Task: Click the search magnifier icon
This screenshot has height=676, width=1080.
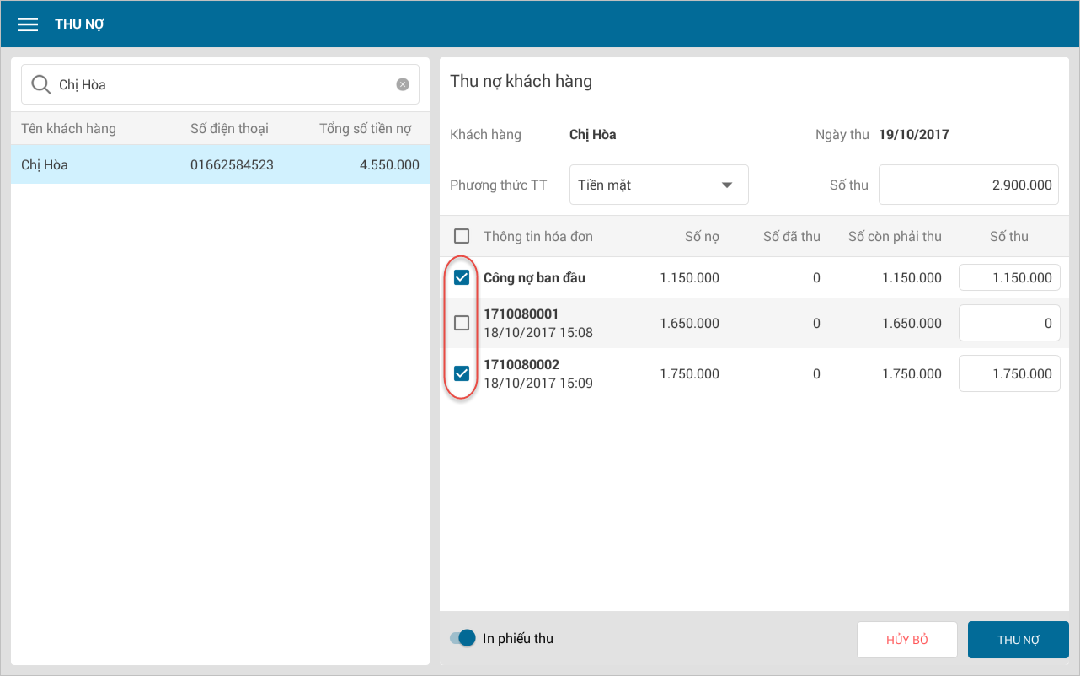Action: coord(40,84)
